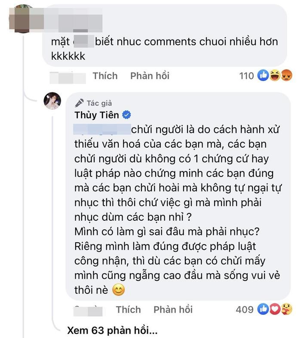Like the top comment using Thích
This screenshot has height=338, width=301.
pos(105,76)
